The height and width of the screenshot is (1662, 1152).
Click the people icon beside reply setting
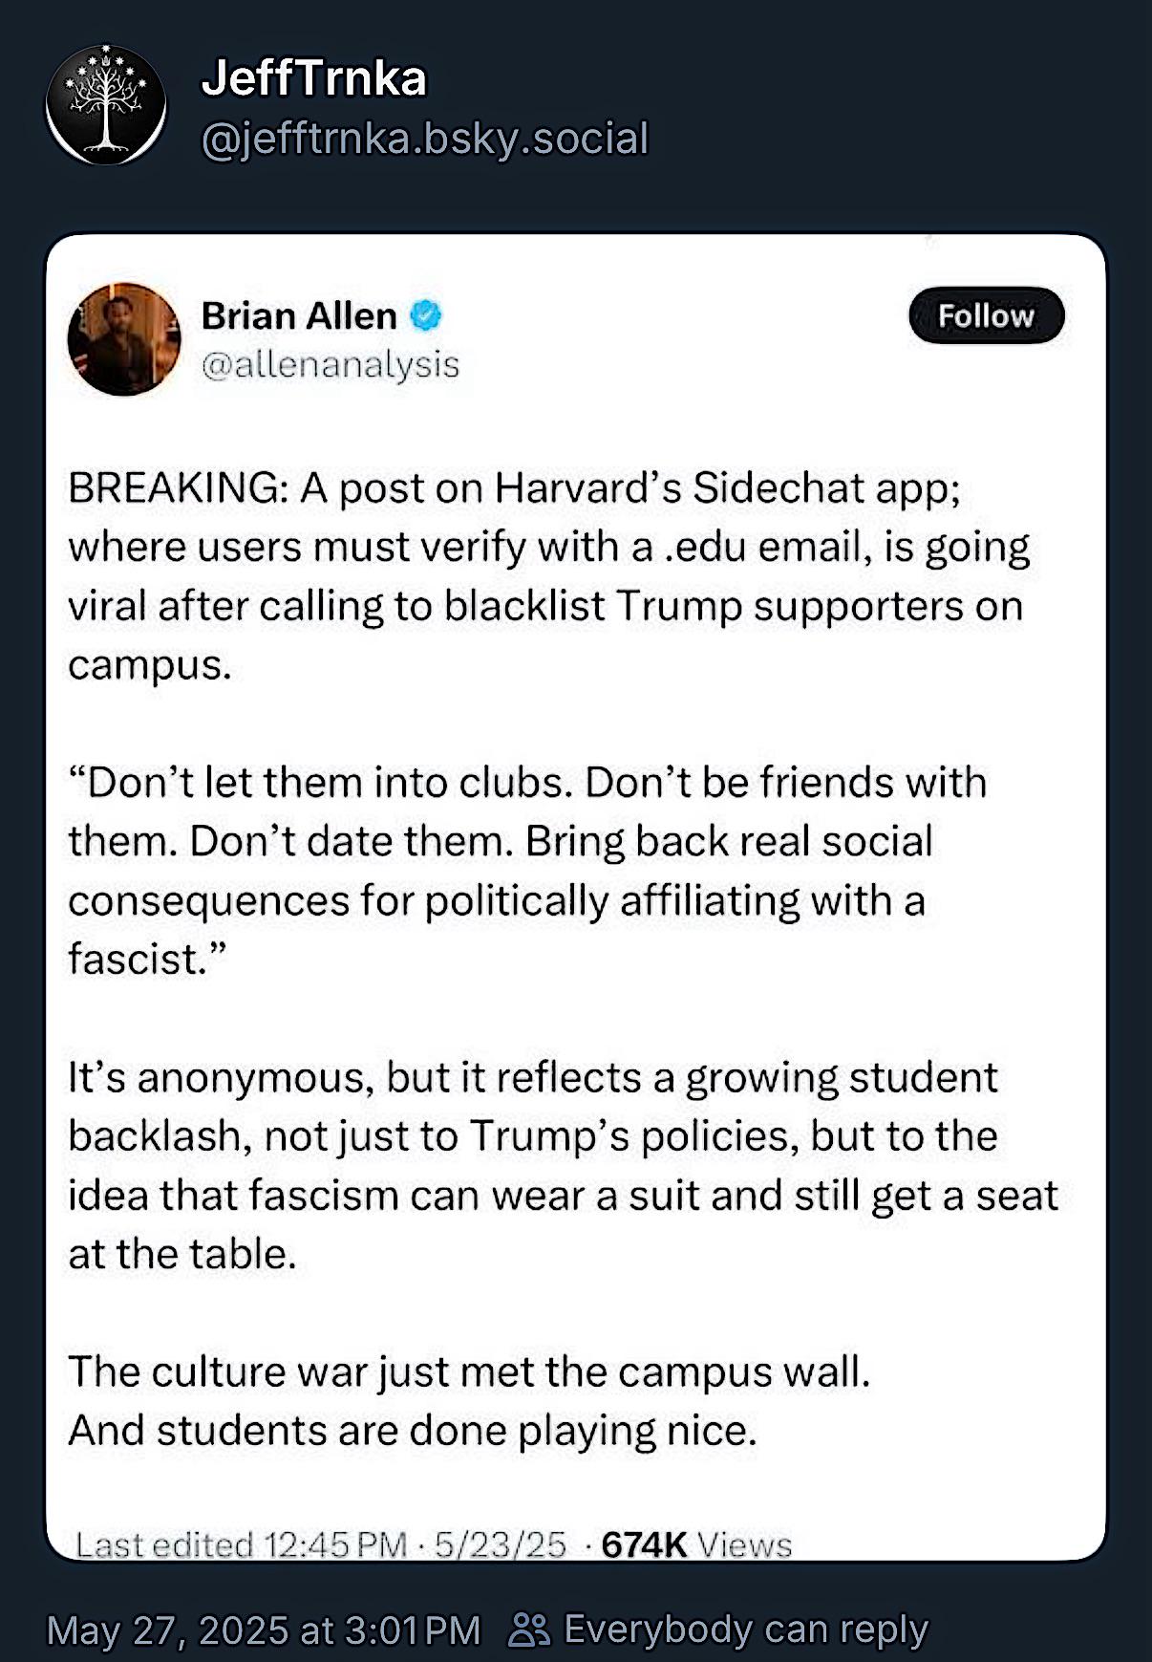[x=529, y=1630]
